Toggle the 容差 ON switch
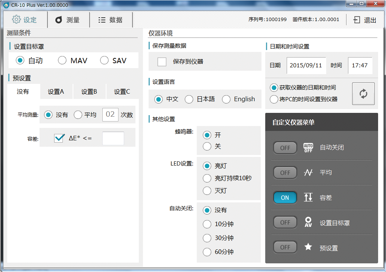 [x=285, y=198]
